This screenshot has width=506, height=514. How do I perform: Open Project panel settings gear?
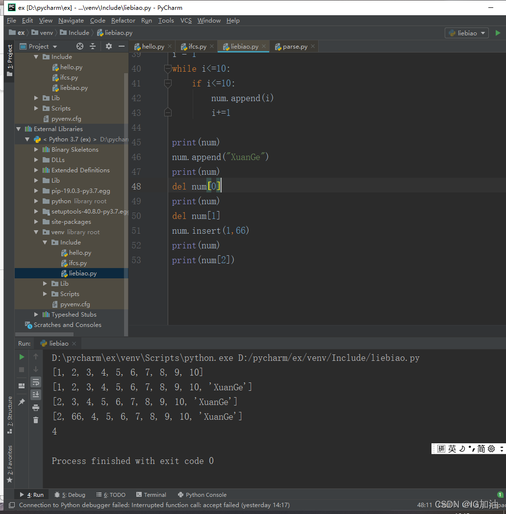109,46
